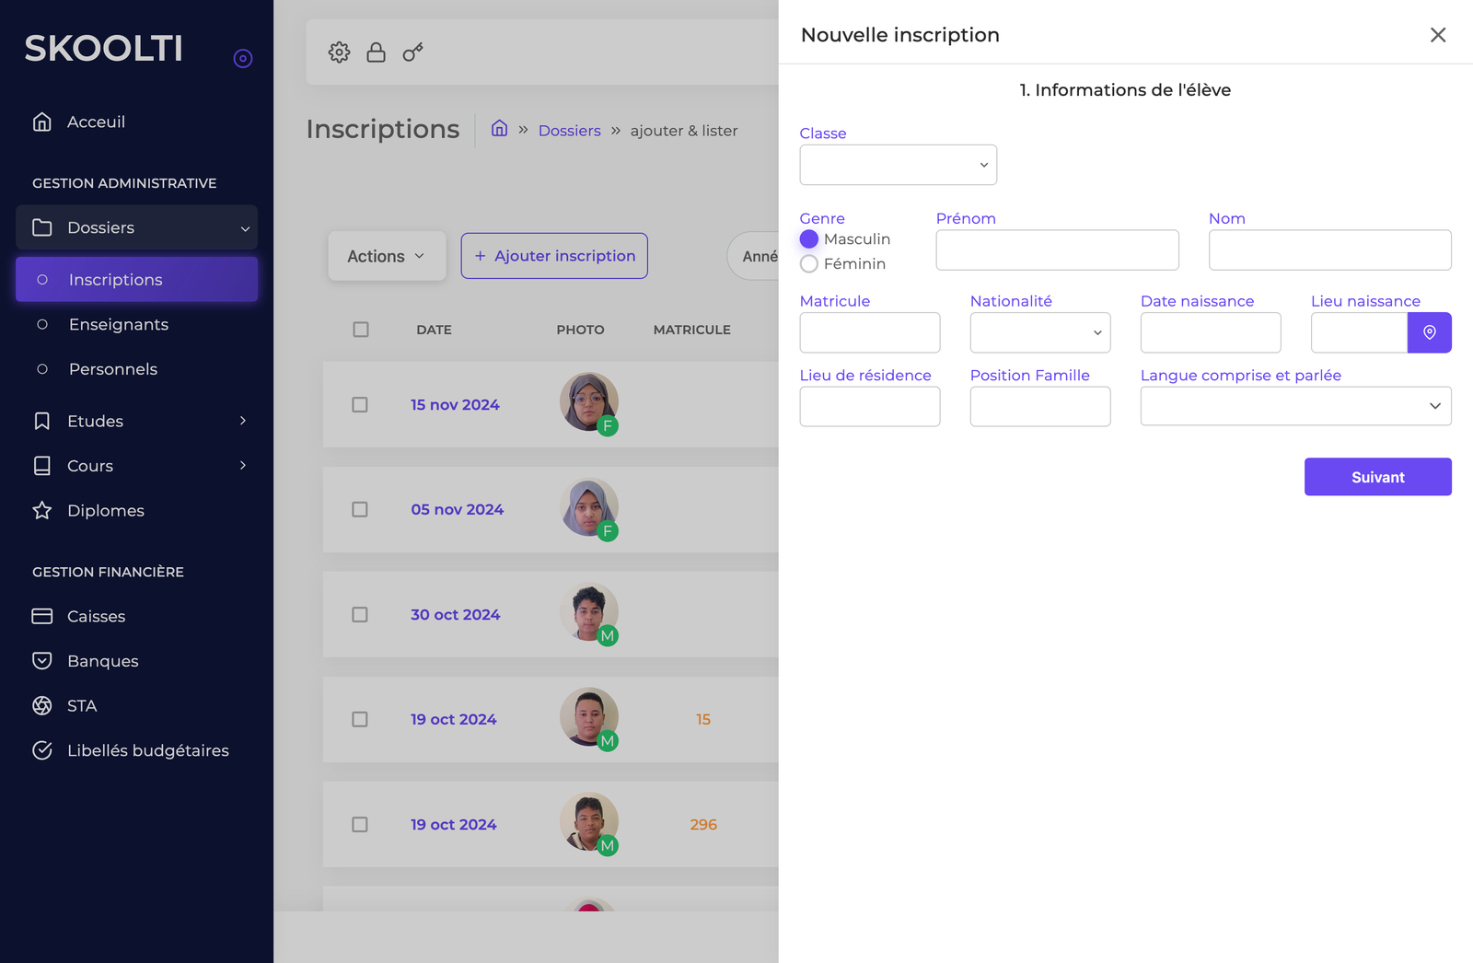Check the select-all checkbox in the table header
The height and width of the screenshot is (963, 1473).
361,329
